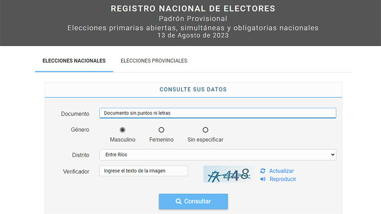Viewport: 381px width, 214px height.
Task: Click the magnifier icon on Consultar button
Action: point(179,201)
